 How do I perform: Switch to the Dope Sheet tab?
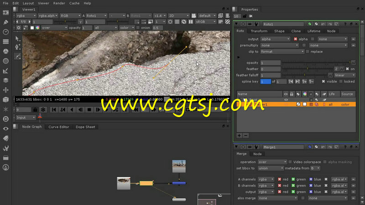[85, 127]
